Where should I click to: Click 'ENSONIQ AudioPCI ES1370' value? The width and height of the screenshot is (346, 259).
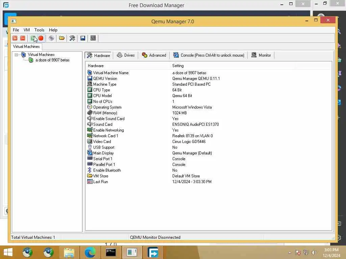tap(196, 124)
